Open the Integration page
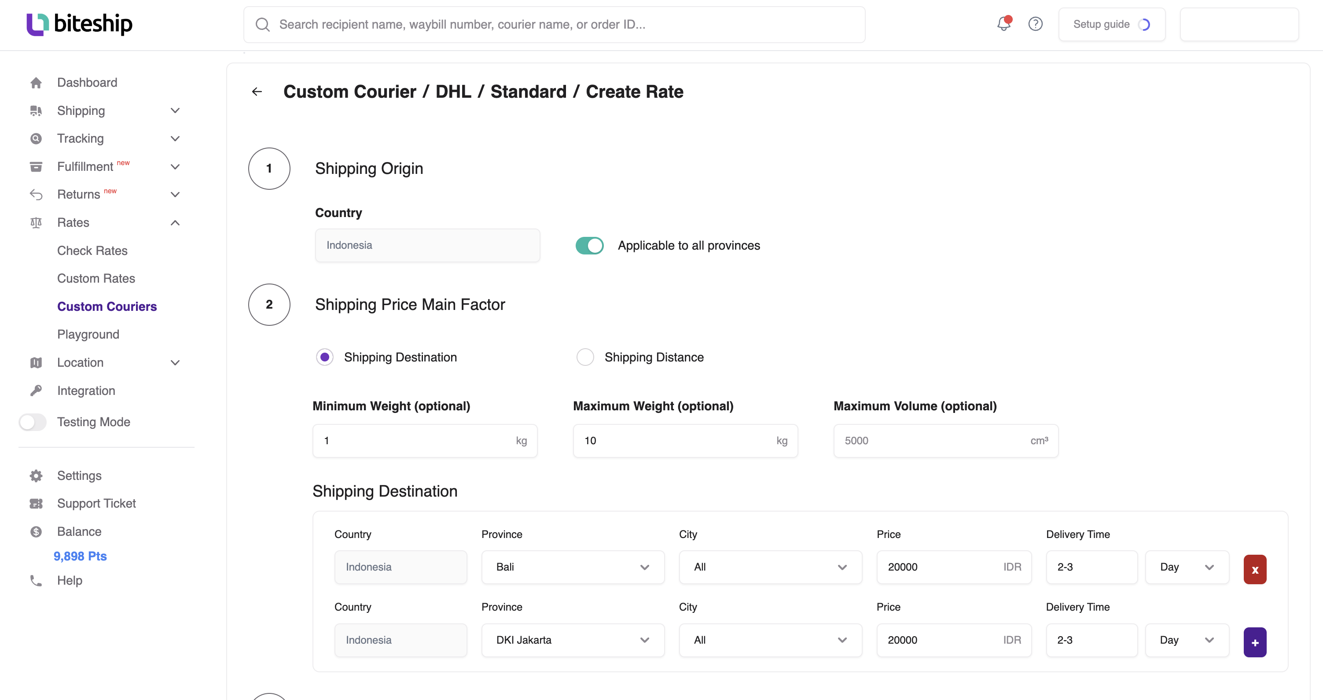This screenshot has height=700, width=1323. (86, 391)
